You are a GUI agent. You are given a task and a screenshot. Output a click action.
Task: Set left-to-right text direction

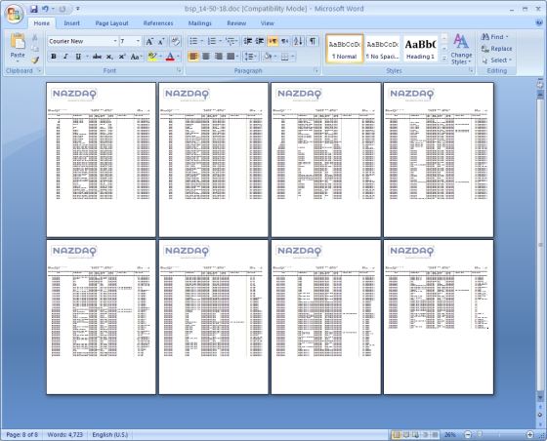click(x=273, y=41)
